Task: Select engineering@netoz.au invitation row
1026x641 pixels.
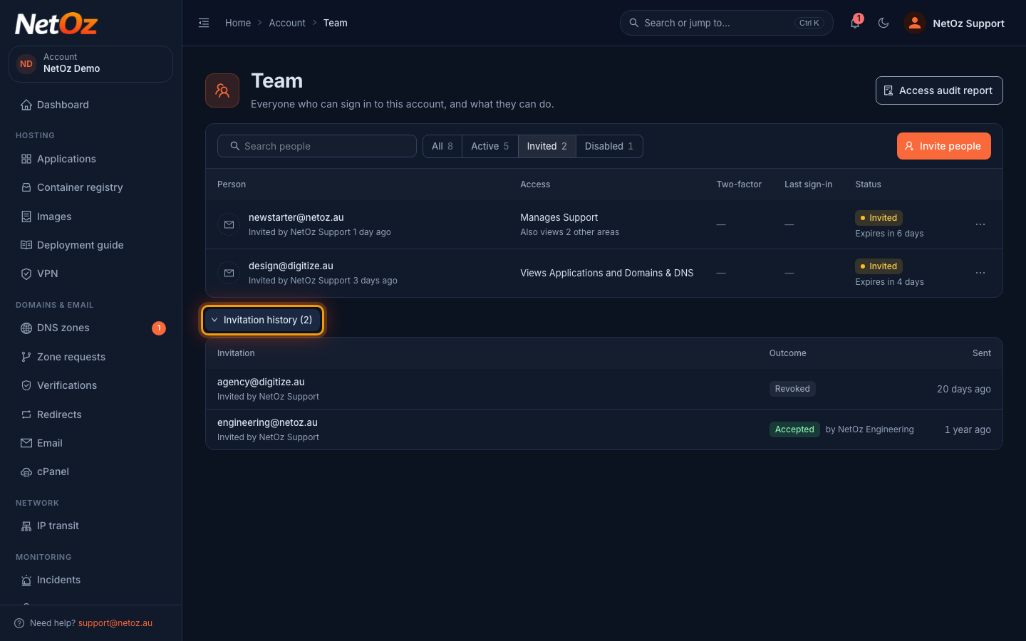Action: coord(604,429)
